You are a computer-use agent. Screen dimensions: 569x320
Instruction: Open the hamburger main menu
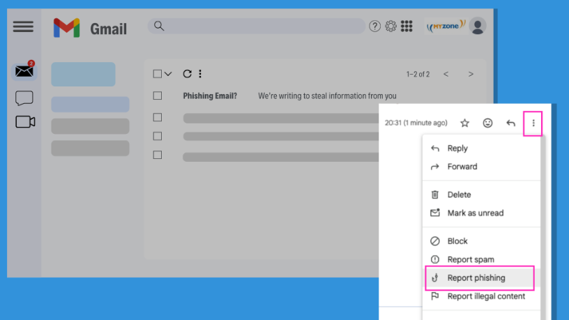point(23,26)
